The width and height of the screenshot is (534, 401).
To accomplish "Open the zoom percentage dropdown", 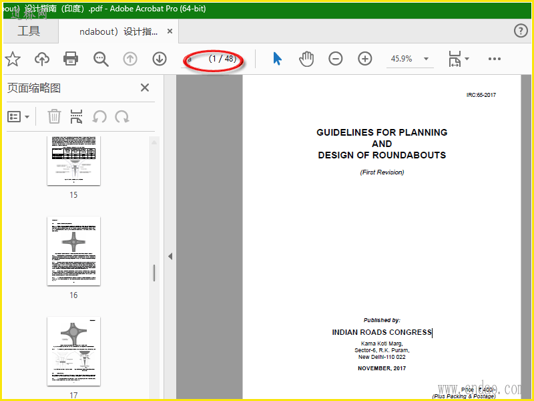I will 426,59.
